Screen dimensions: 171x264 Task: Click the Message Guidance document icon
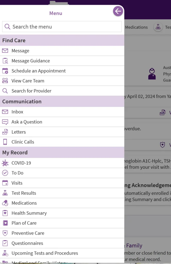pyautogui.click(x=5, y=61)
